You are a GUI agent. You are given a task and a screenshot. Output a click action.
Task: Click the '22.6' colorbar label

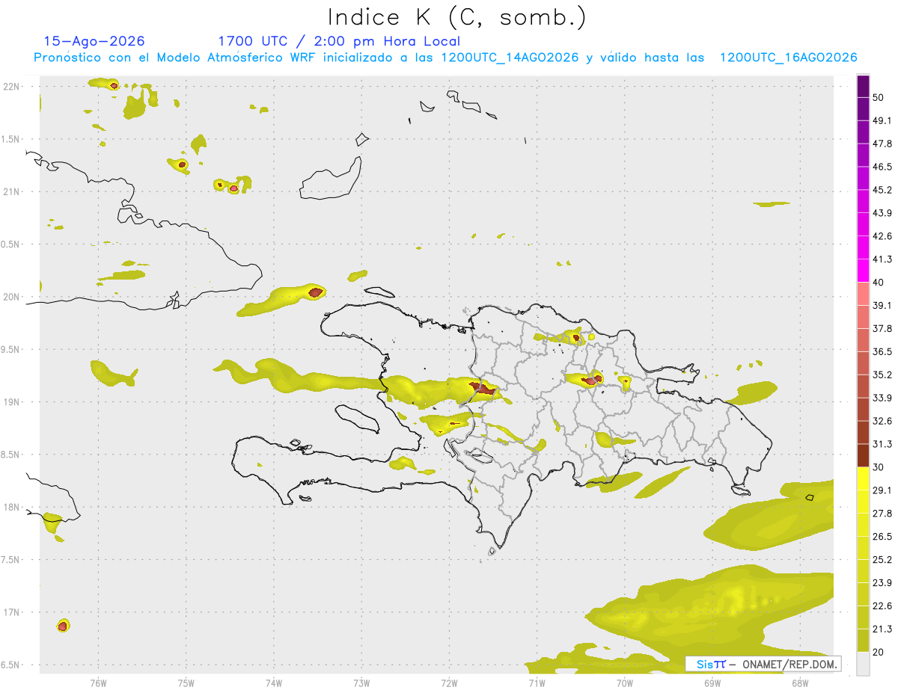882,606
